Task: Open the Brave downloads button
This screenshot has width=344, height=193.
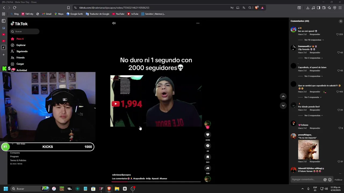Action: click(x=308, y=8)
